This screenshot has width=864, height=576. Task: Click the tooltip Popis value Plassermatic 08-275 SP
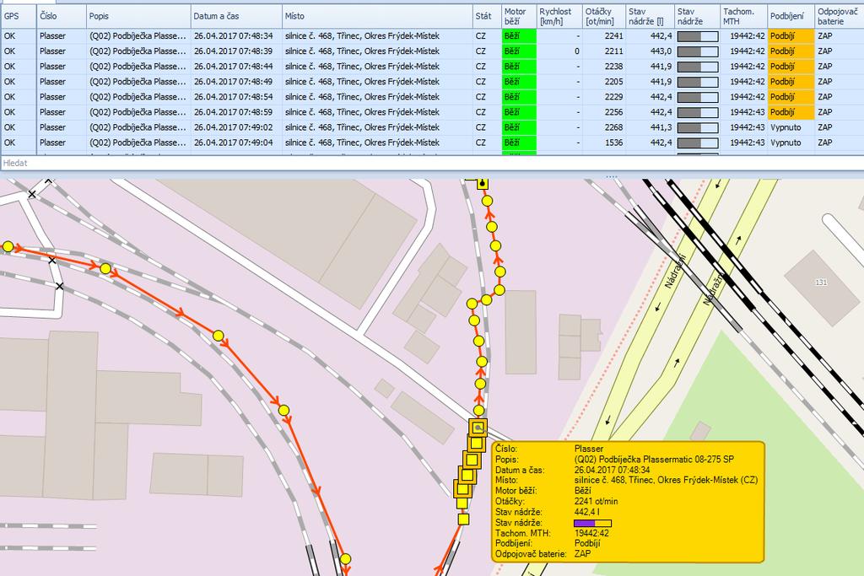654,460
